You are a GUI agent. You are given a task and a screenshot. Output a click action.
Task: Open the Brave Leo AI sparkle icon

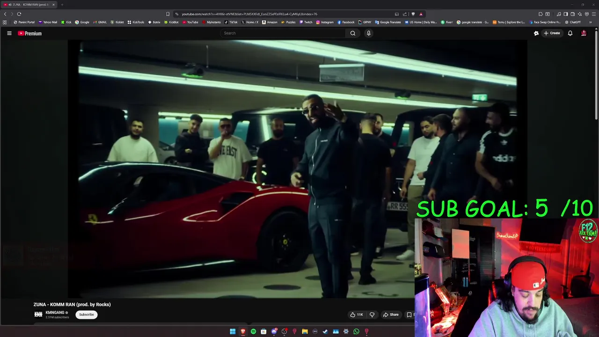tap(580, 14)
